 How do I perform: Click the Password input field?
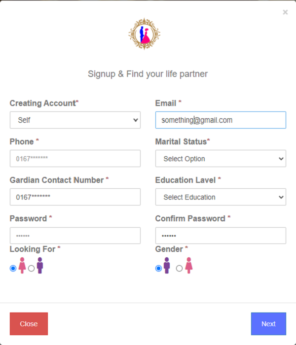[x=75, y=236]
